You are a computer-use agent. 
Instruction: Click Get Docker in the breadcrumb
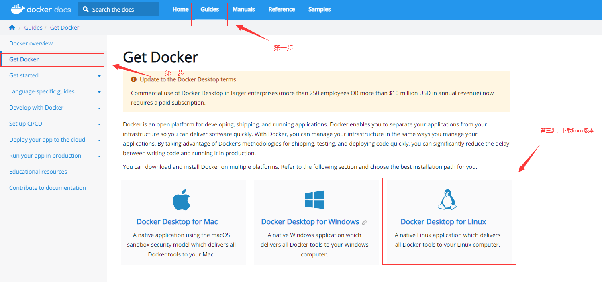[65, 28]
